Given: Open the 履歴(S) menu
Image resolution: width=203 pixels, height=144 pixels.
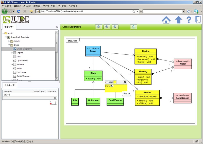Looking at the screenshot, I should 37,6.
